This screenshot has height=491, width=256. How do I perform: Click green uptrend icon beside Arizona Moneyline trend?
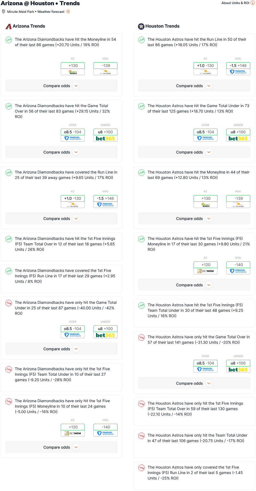(x=9, y=40)
